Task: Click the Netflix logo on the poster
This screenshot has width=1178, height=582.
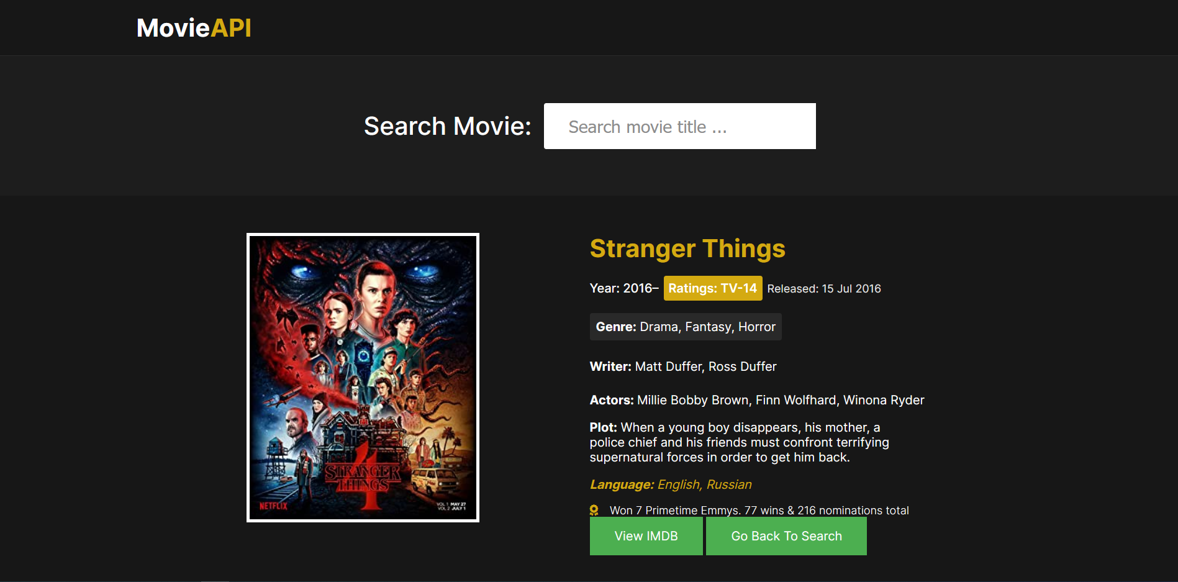Action: 273,506
